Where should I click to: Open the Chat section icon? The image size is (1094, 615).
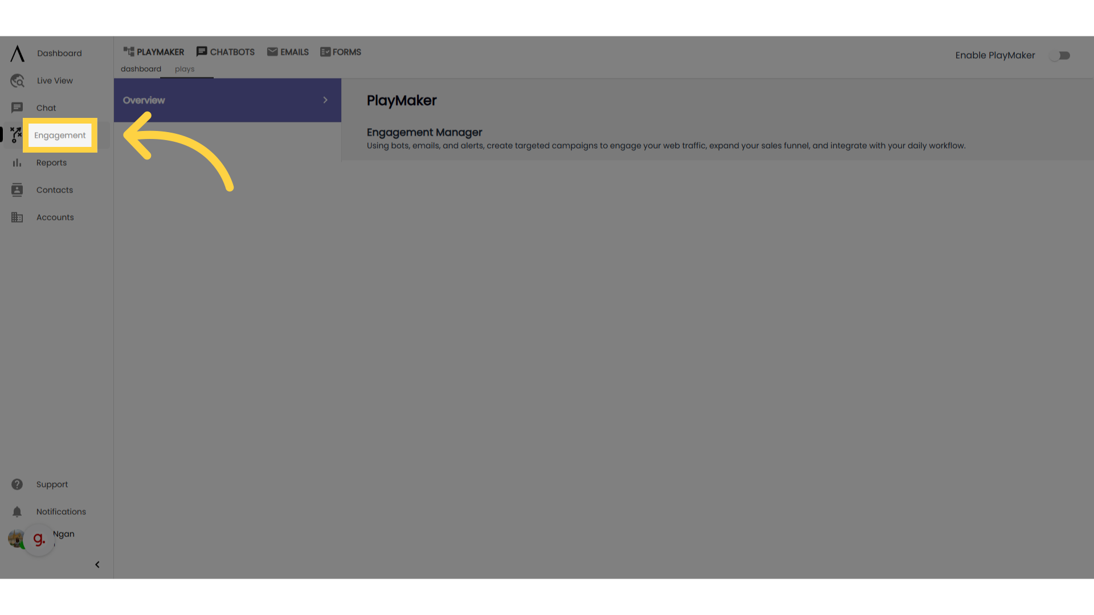(x=17, y=108)
